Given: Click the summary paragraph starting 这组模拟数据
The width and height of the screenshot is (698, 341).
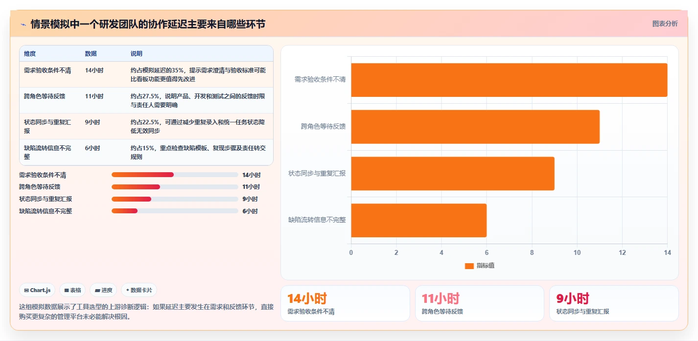Looking at the screenshot, I should [146, 312].
